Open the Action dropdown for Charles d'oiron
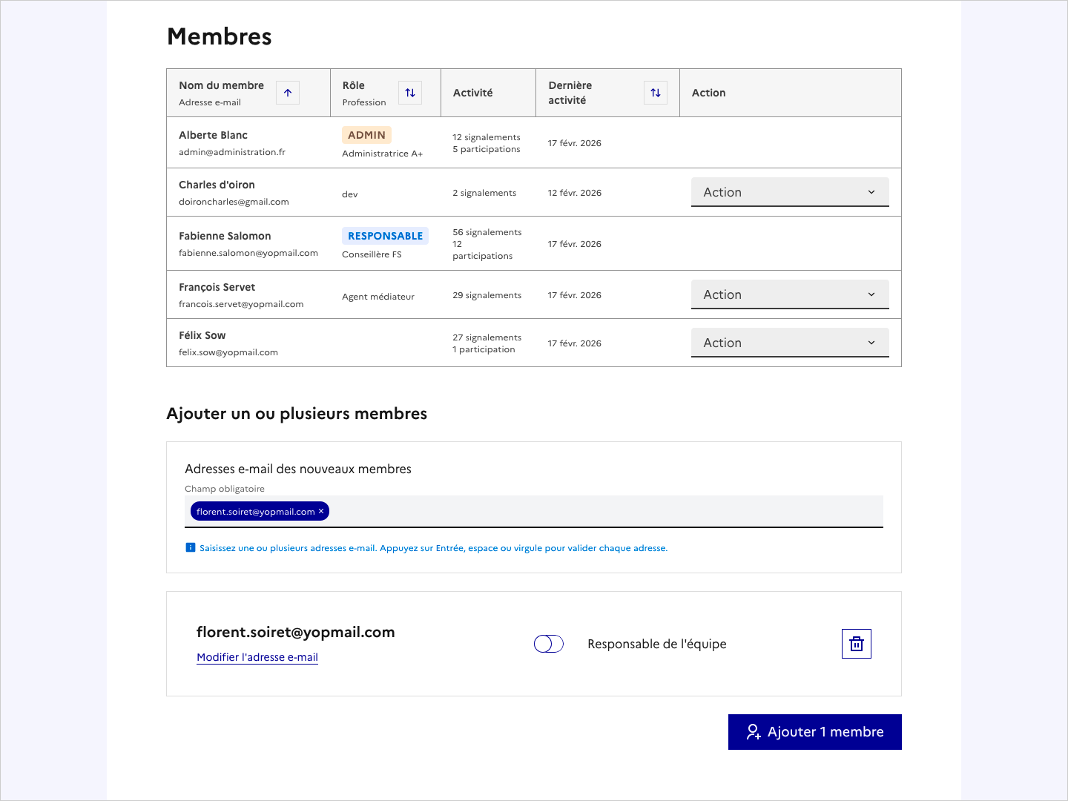 coord(789,191)
